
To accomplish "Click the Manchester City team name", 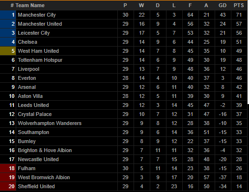I will (x=37, y=15).
